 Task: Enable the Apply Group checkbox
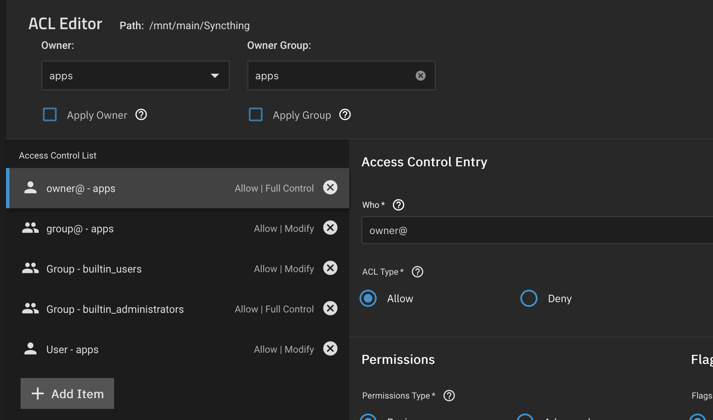point(256,114)
